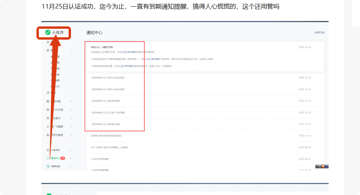
Task: Click the icon beside 开发与服务
Action: click(x=48, y=135)
